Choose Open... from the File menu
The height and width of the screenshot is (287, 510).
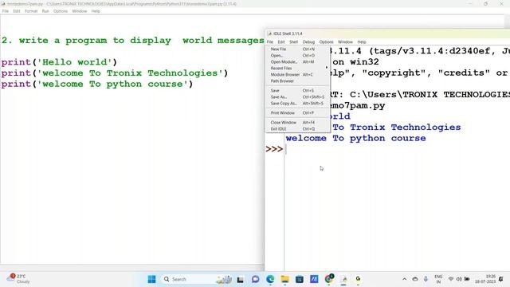coord(298,55)
